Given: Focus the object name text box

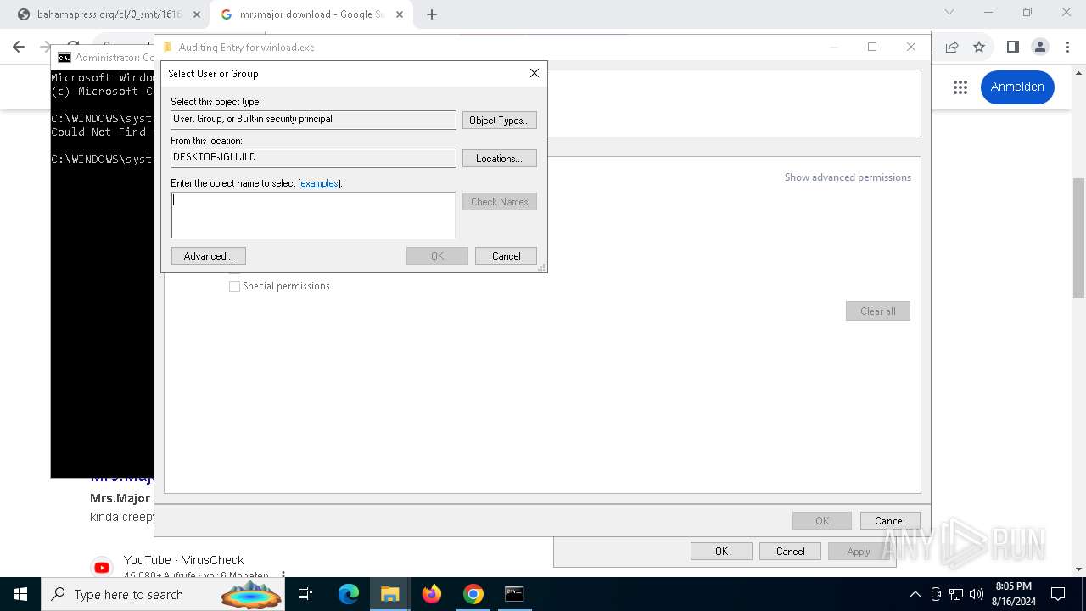Looking at the screenshot, I should (x=313, y=216).
